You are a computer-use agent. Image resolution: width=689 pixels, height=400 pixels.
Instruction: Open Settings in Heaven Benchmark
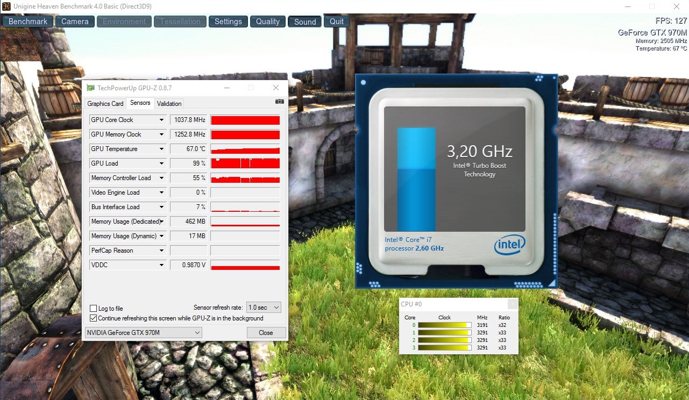coord(228,22)
